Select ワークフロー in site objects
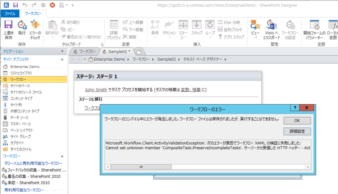Viewport: 338px width, 194px height. point(34,79)
